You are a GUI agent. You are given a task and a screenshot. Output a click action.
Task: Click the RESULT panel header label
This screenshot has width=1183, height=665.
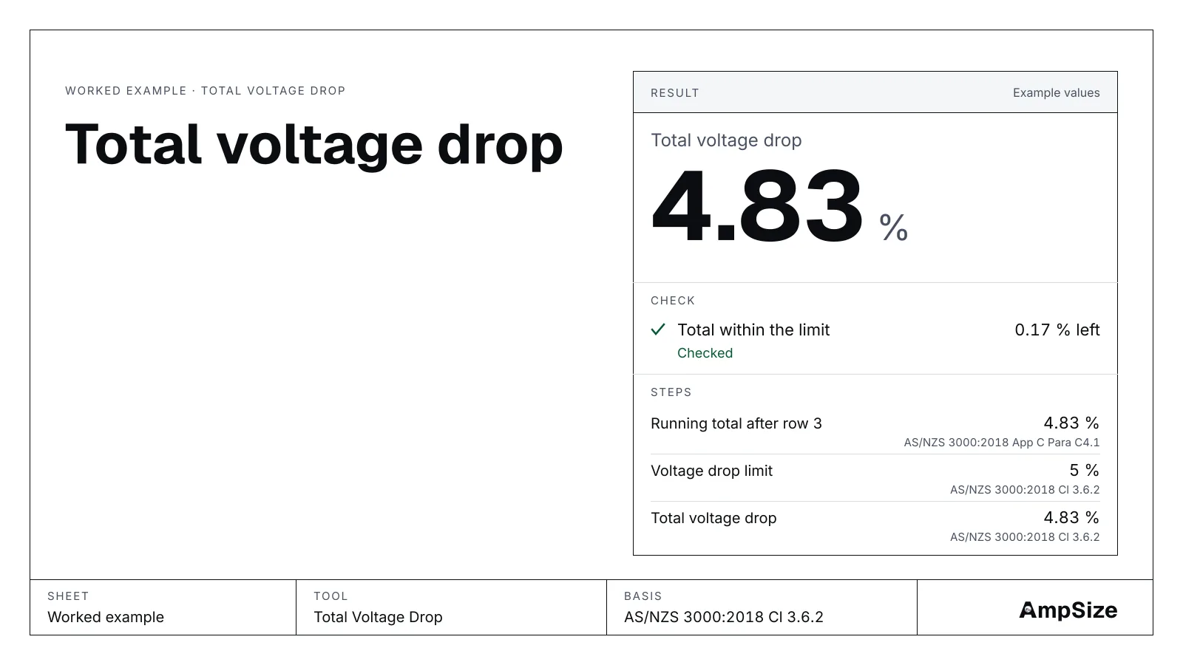pyautogui.click(x=675, y=93)
